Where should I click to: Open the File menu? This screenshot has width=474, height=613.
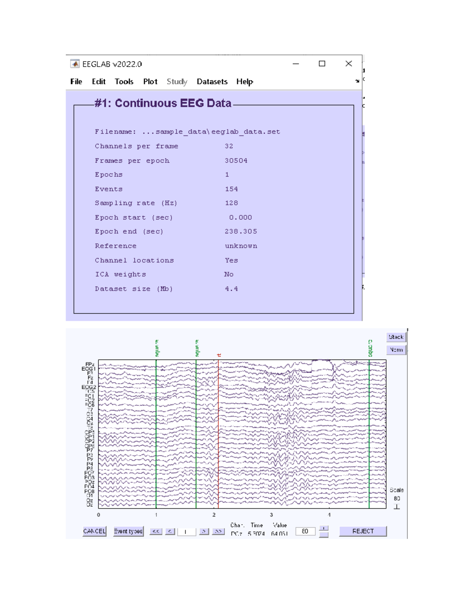(76, 82)
